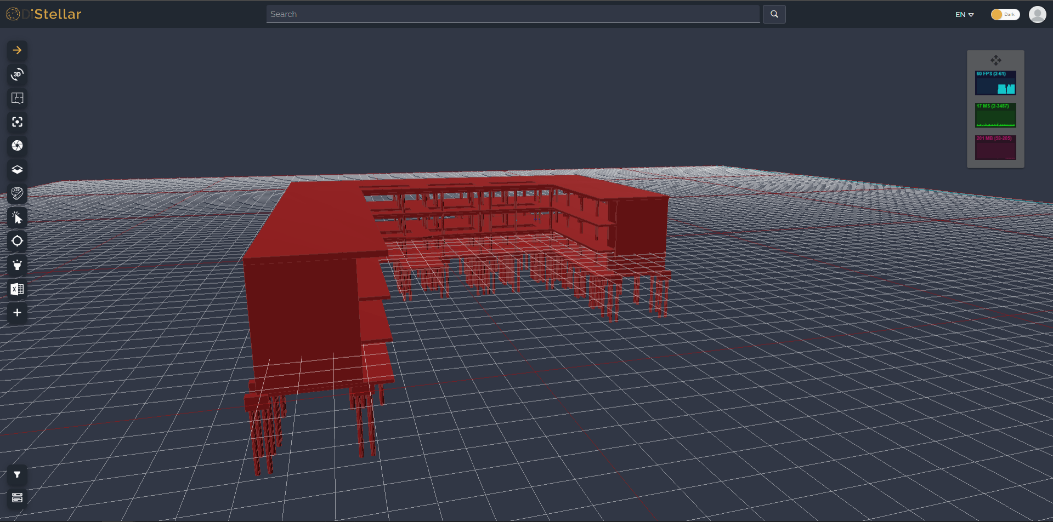Open the layers panel icon
1053x522 pixels.
17,170
